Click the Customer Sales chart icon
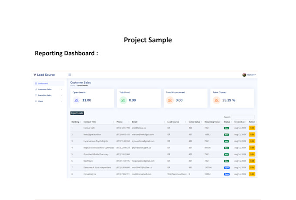This screenshot has height=200, width=296. pyautogui.click(x=36, y=89)
